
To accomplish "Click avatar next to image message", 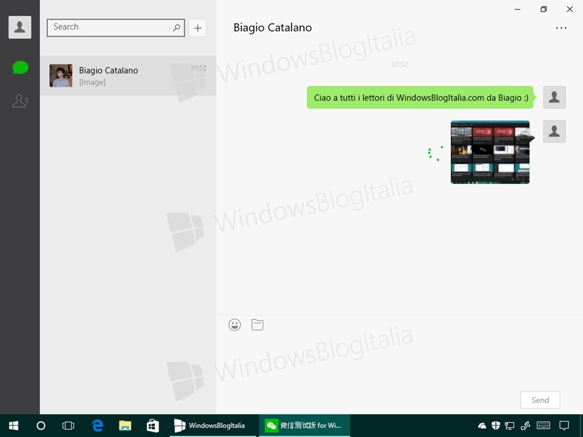I will 554,131.
